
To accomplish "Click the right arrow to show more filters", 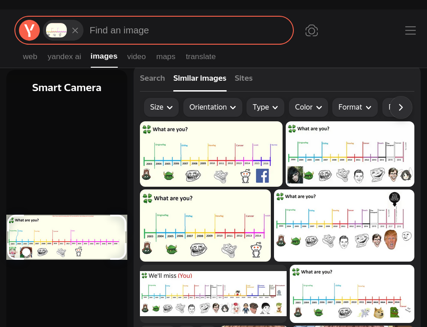I will tap(401, 107).
